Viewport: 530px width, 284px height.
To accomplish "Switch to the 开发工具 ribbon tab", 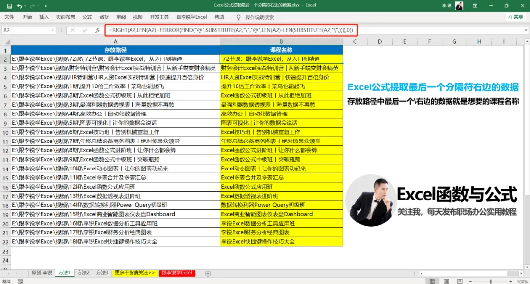I will coord(159,17).
